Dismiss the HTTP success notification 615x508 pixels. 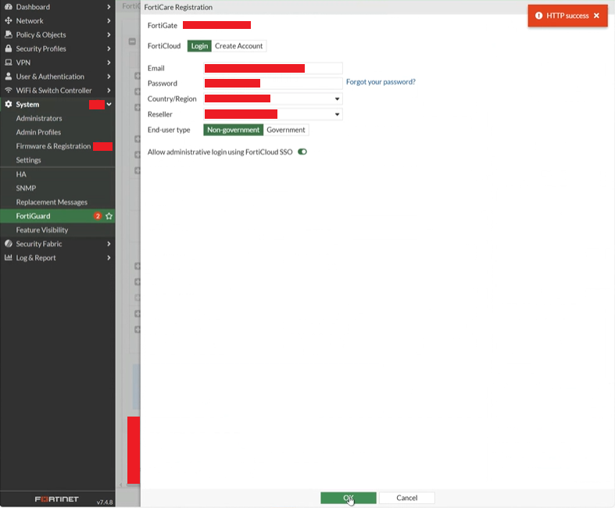coord(596,16)
